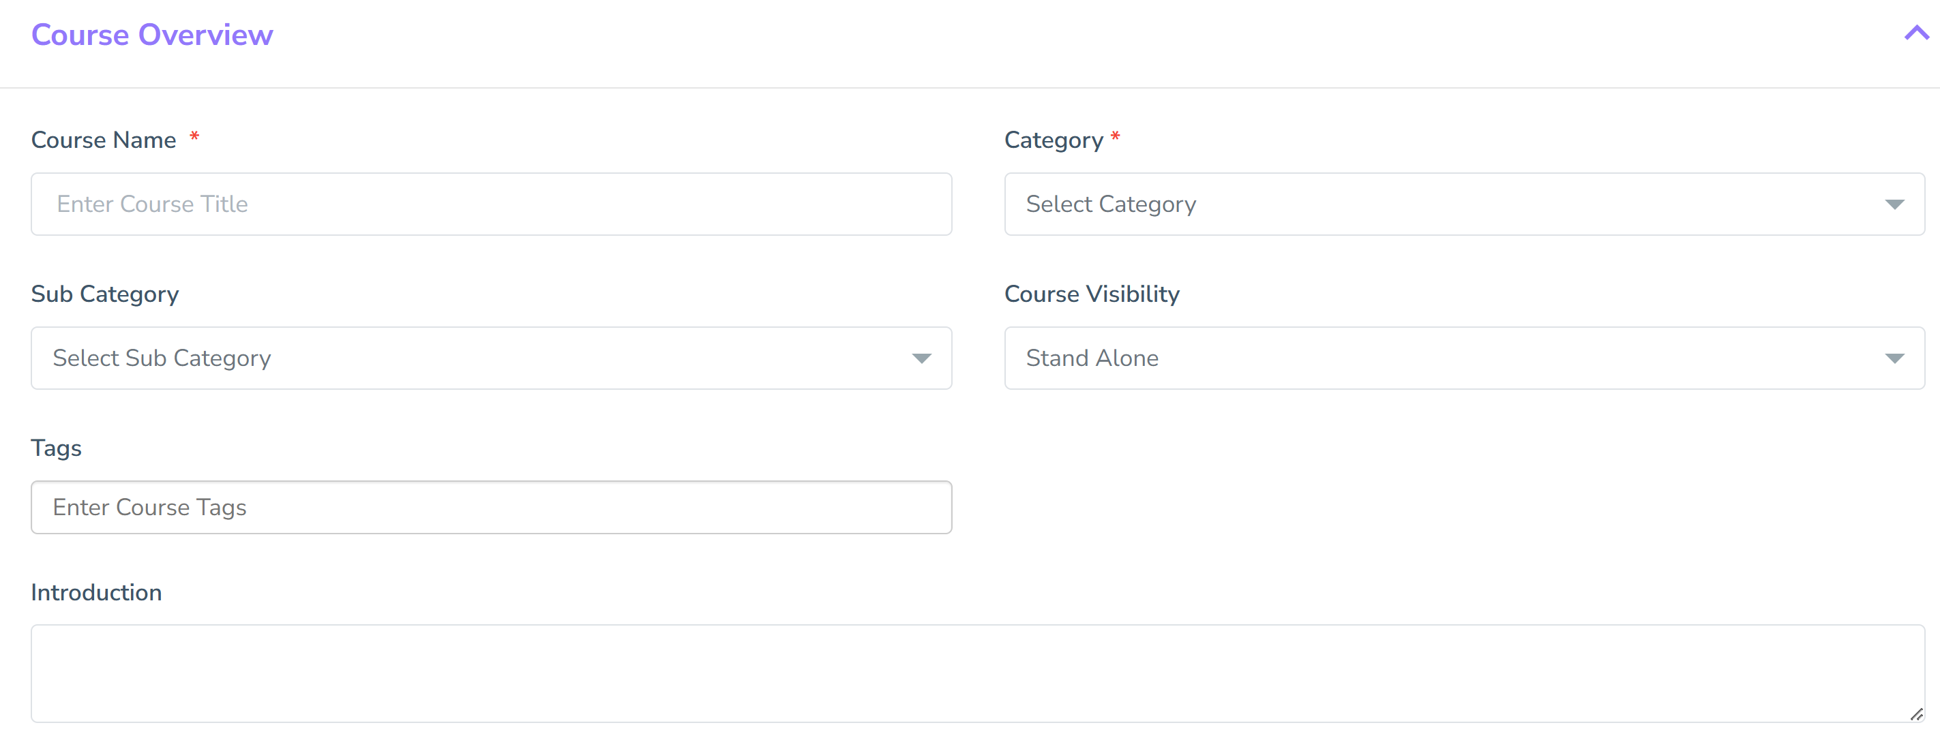1940x753 pixels.
Task: Click the Course Overview heading
Action: [x=151, y=35]
